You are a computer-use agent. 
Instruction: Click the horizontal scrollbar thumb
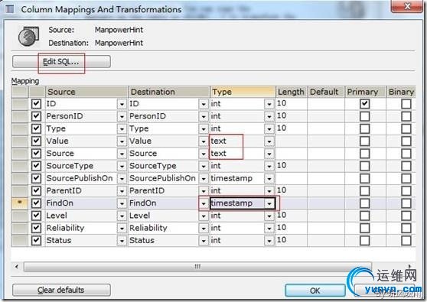tap(197, 266)
